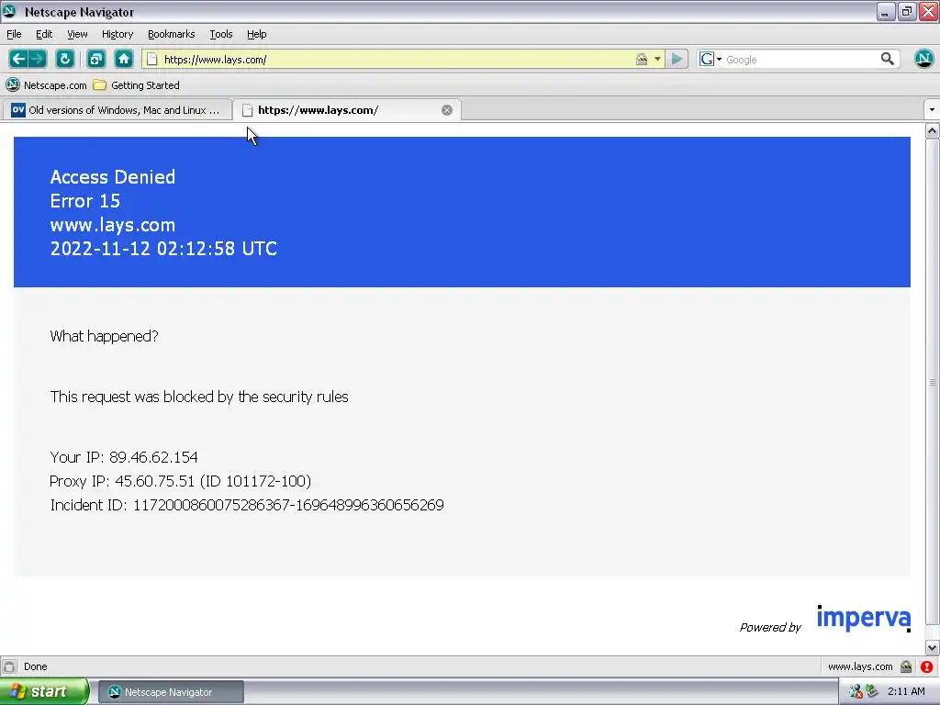Click 'This request was blocked' message
Viewport: 940px width, 705px height.
coord(199,397)
